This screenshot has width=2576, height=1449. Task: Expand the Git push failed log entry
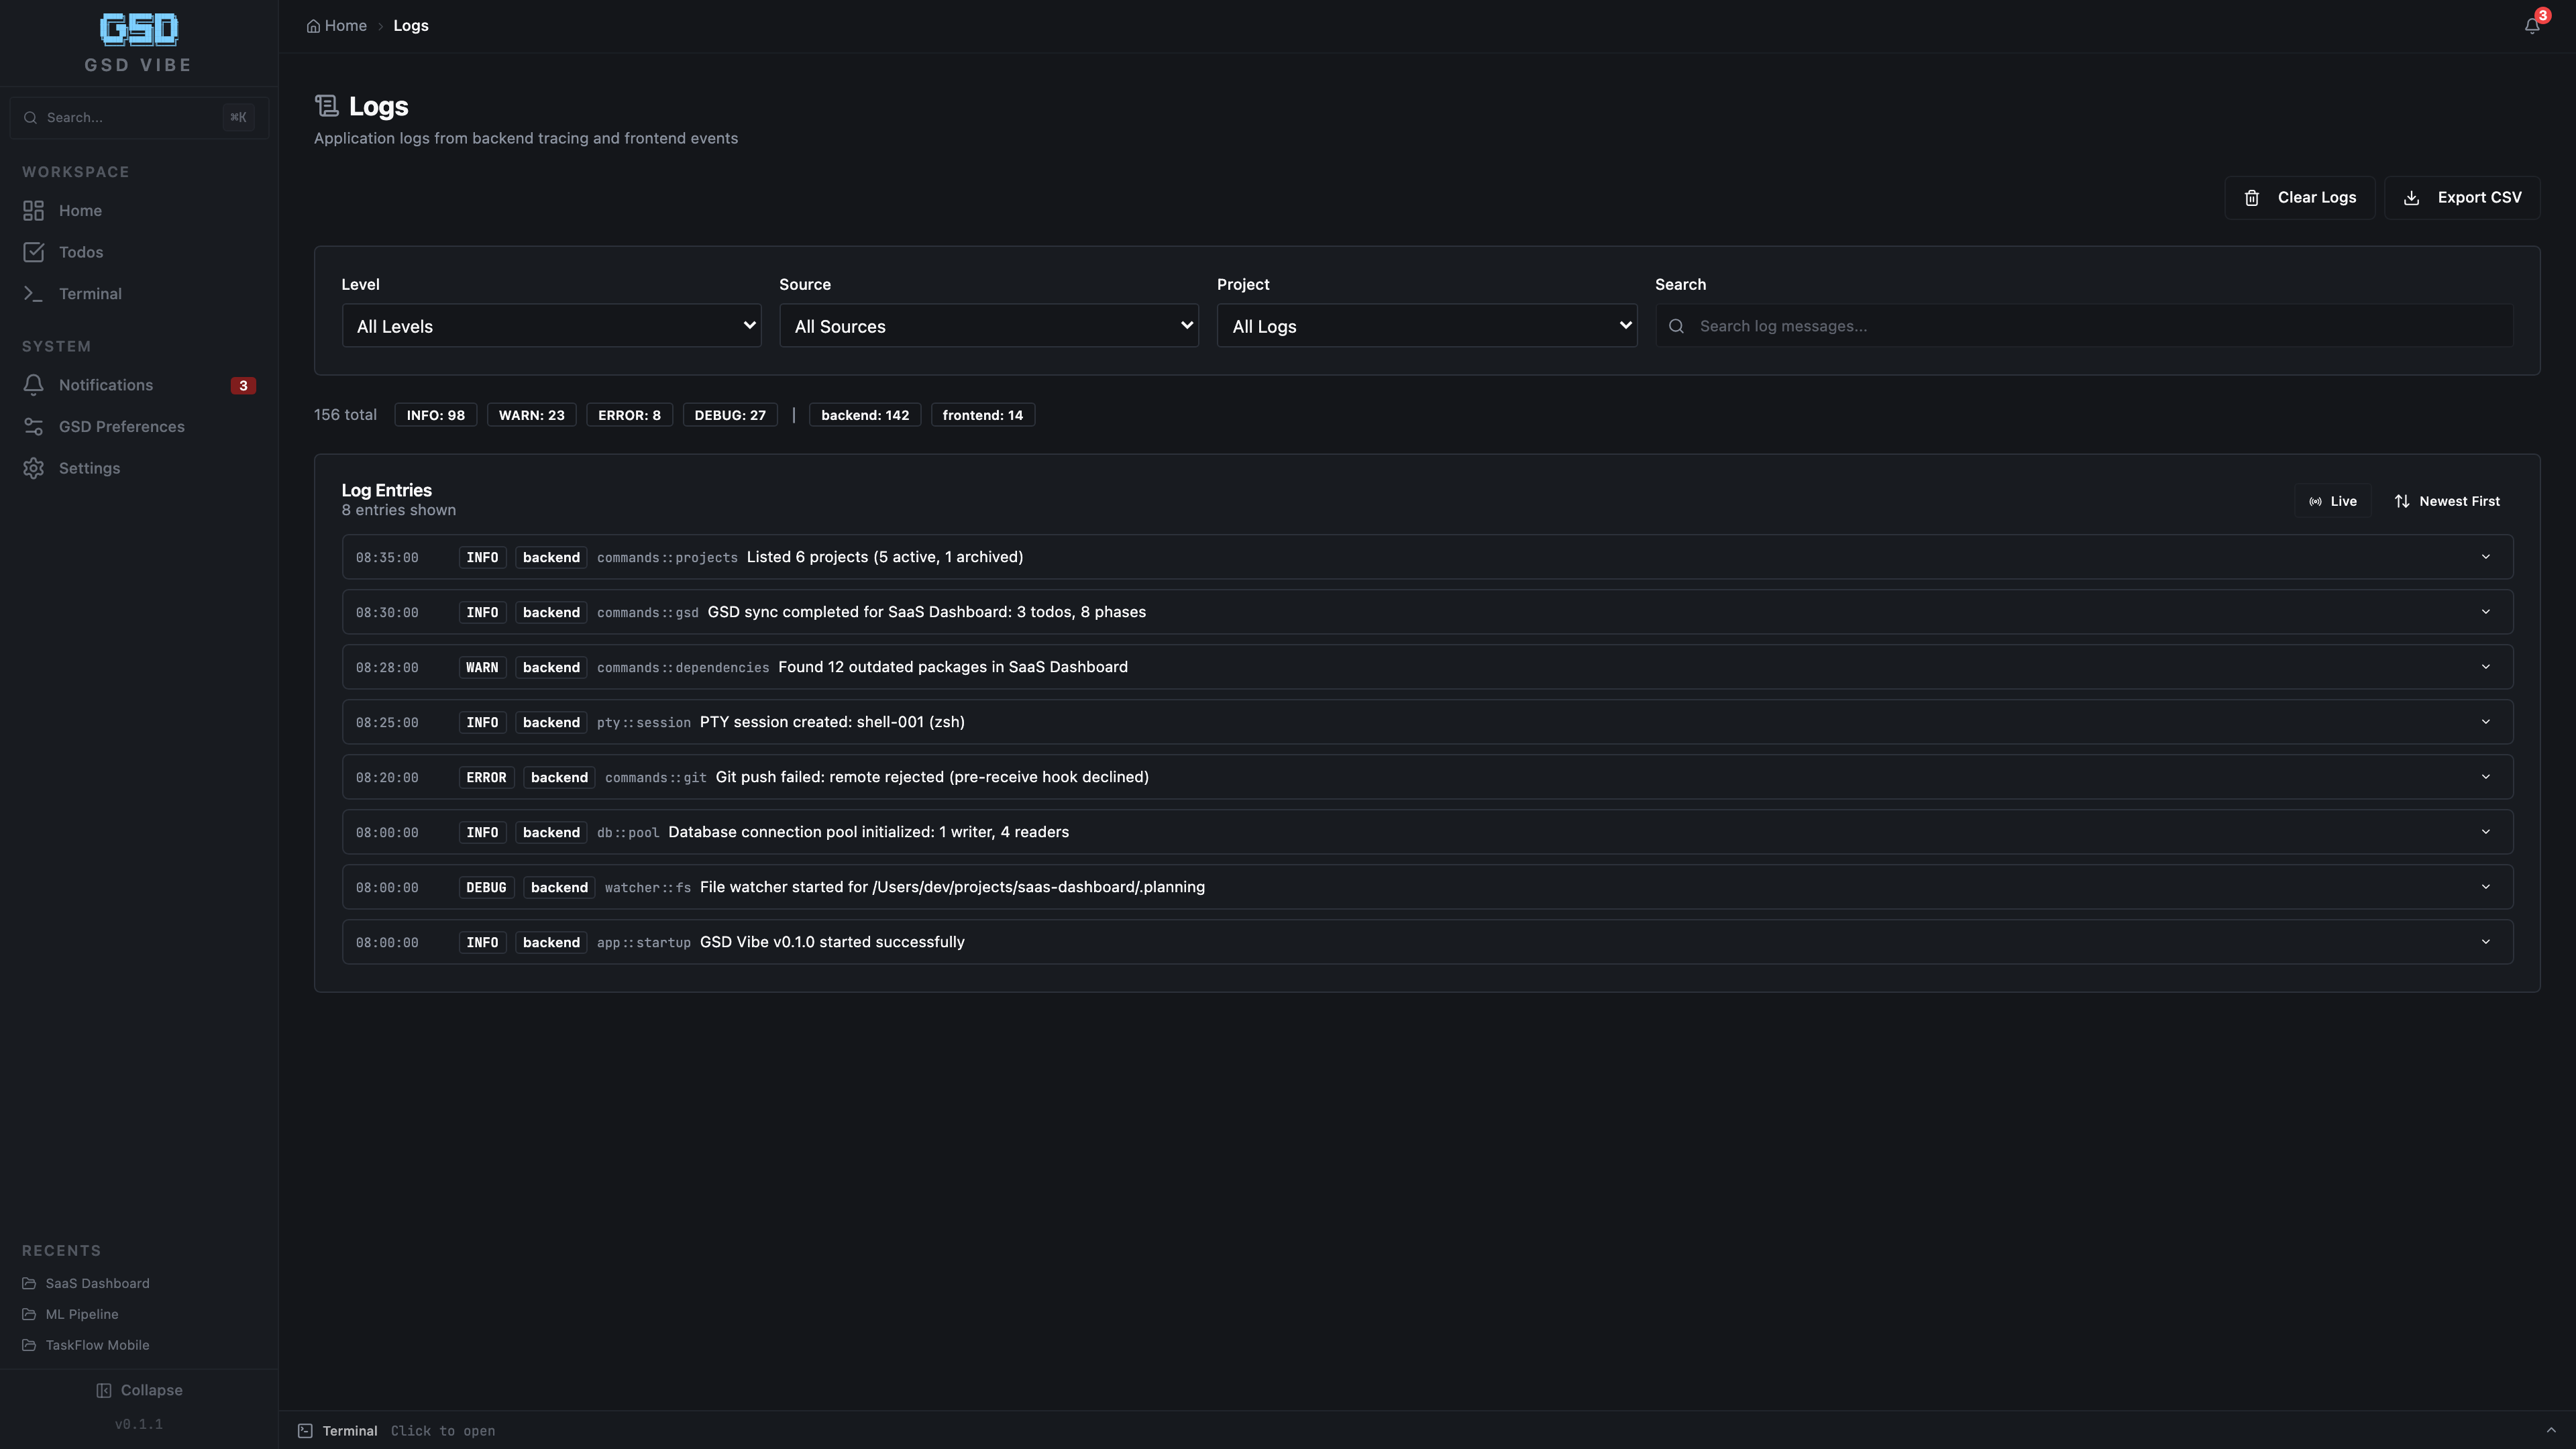[x=2487, y=777]
